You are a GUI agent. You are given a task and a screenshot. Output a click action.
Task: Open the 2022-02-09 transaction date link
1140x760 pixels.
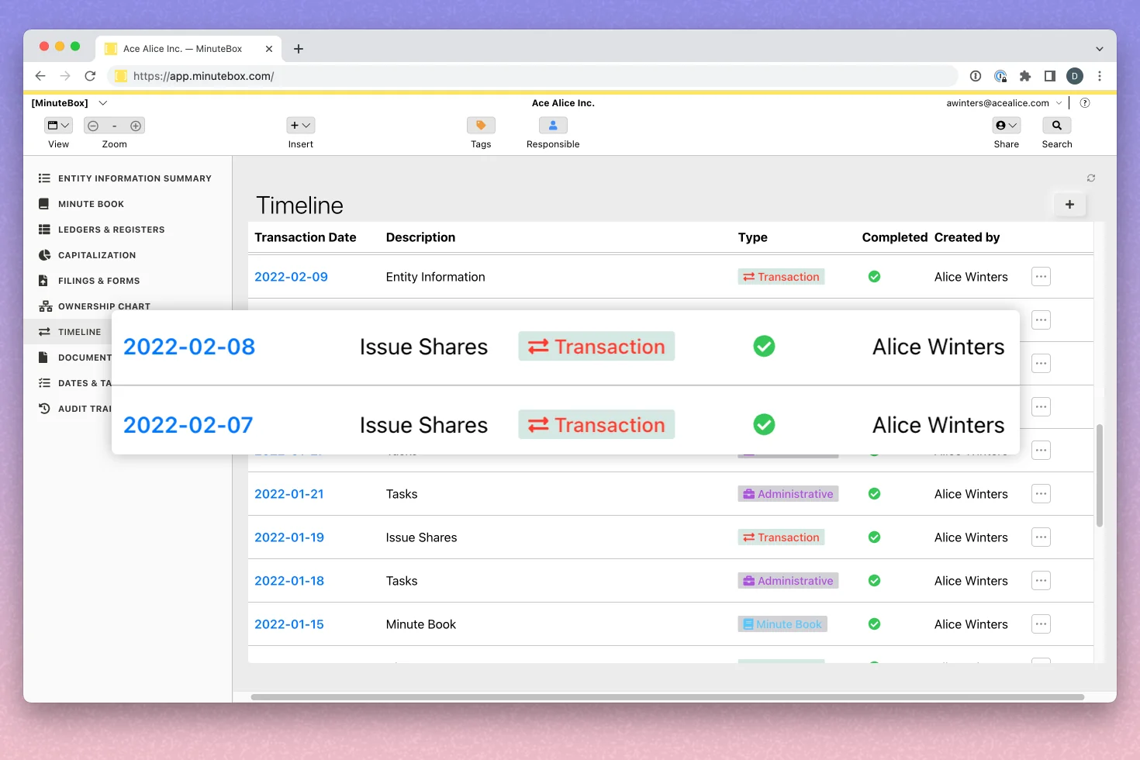click(291, 277)
